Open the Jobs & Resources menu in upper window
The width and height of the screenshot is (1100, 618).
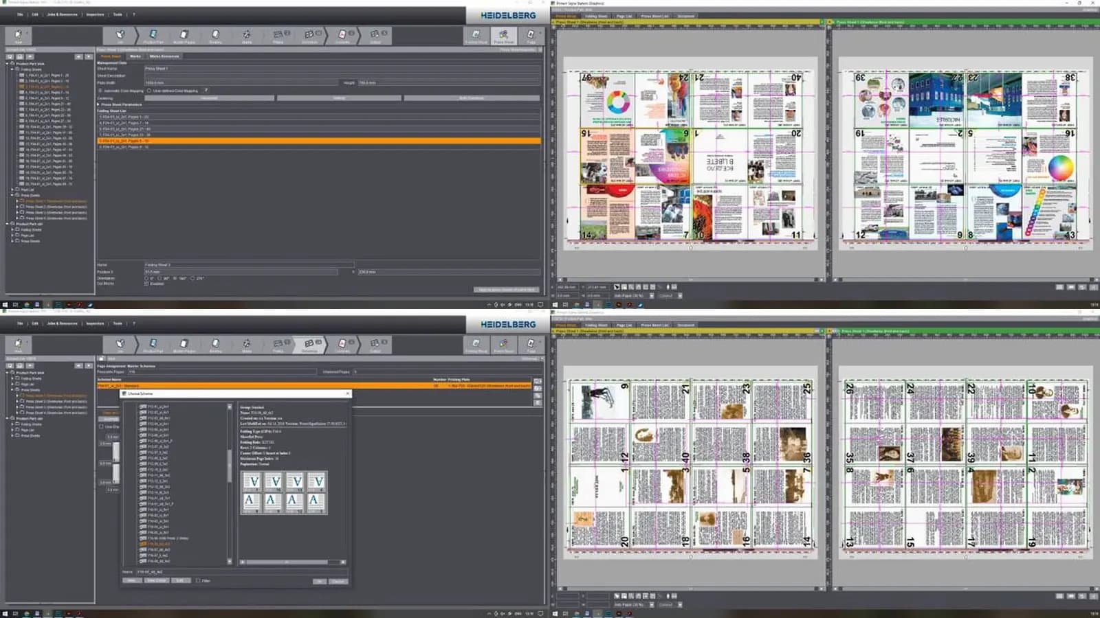[x=62, y=14]
